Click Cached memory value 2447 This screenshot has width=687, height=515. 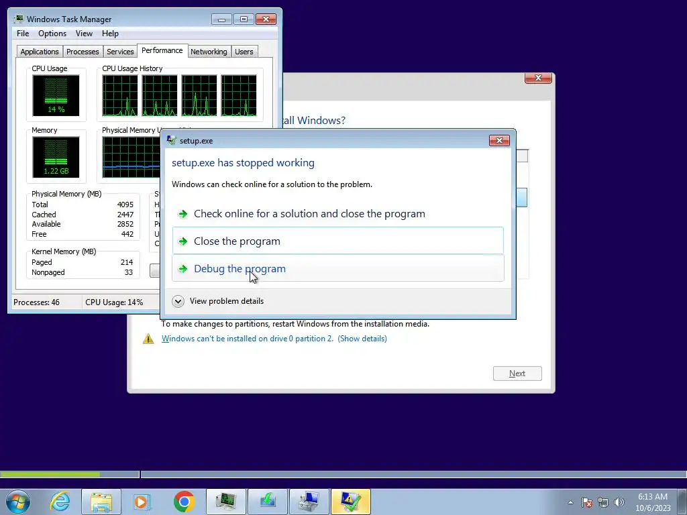pyautogui.click(x=125, y=215)
